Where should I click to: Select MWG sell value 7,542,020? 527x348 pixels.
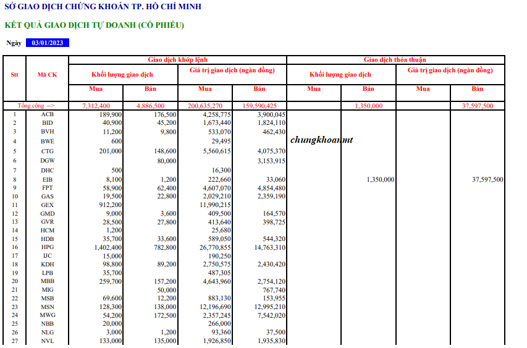[272, 315]
